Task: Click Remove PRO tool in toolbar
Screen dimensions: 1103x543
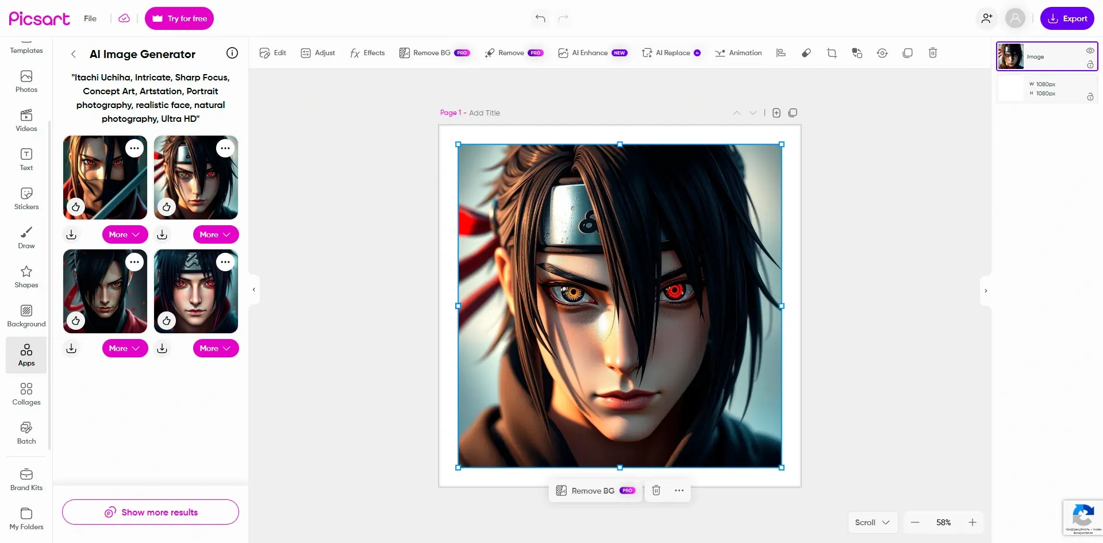Action: [x=514, y=53]
